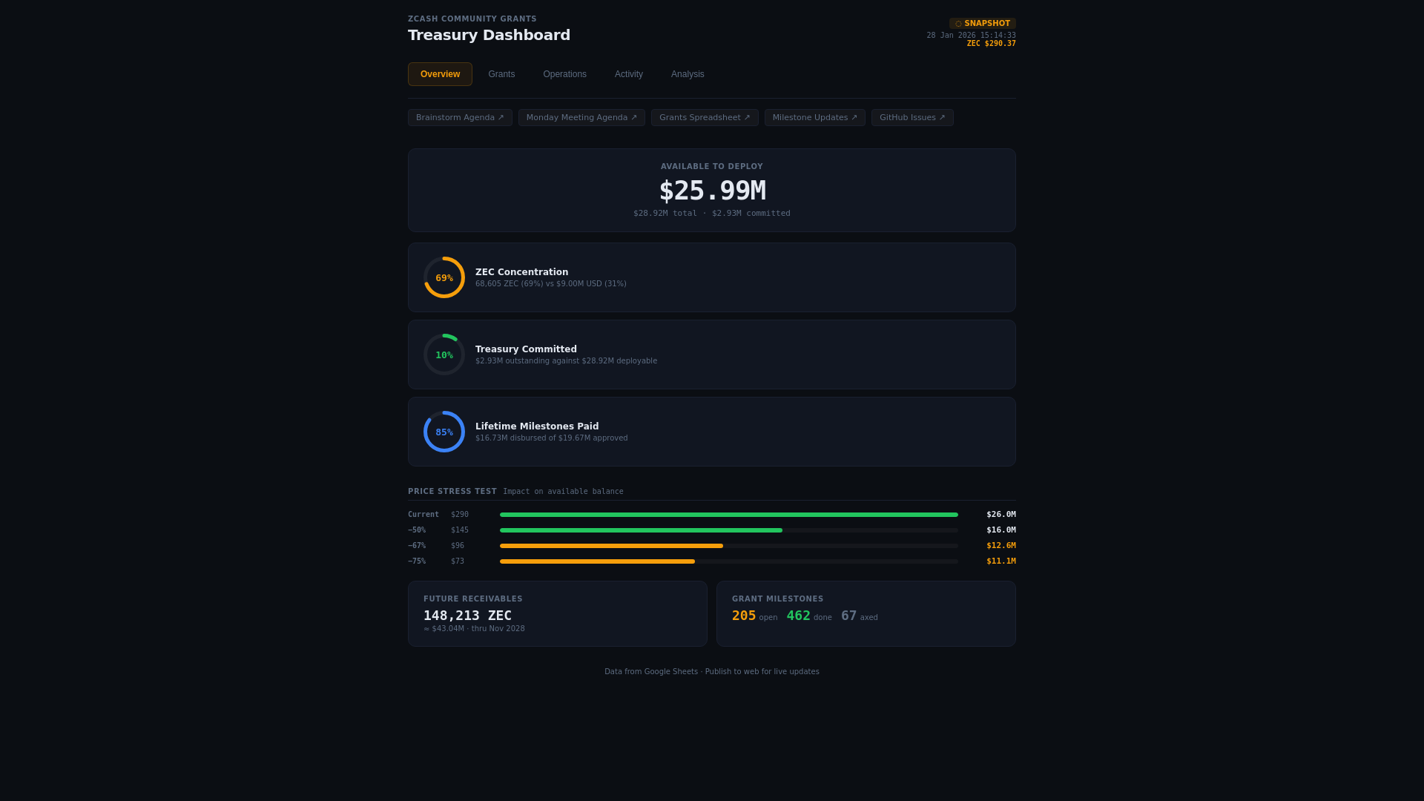Click the 462 done milestones count

(x=799, y=616)
